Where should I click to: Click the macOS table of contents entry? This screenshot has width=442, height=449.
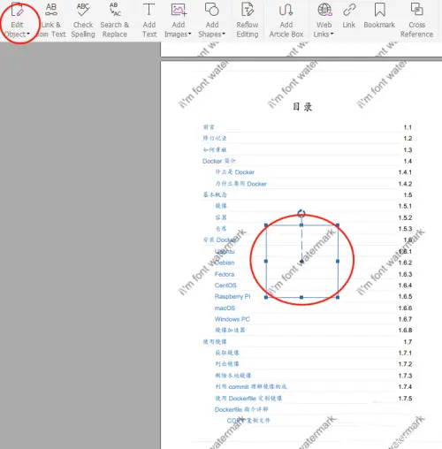click(x=225, y=308)
